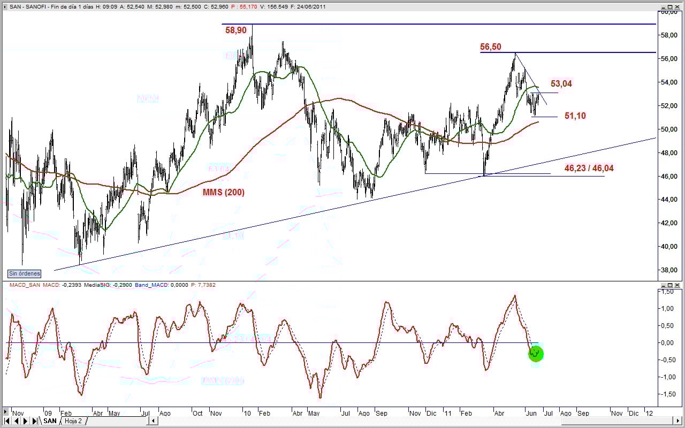The image size is (685, 428).
Task: Select the 46,23 / 46,04 support label
Action: pos(589,168)
